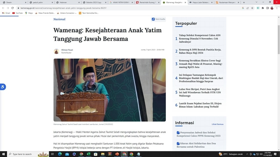Click the teal extension icon beside puzzle icon
This screenshot has height=157, width=280.
(258, 8)
